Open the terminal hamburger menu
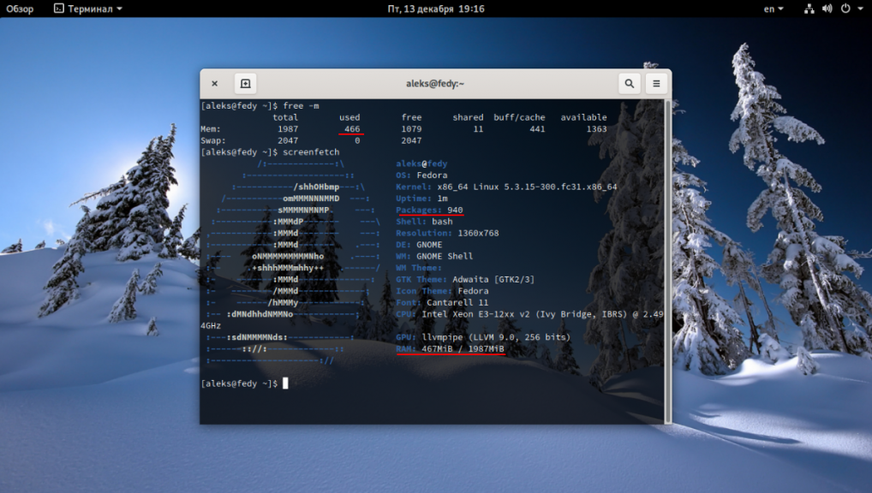The height and width of the screenshot is (493, 872). click(657, 84)
